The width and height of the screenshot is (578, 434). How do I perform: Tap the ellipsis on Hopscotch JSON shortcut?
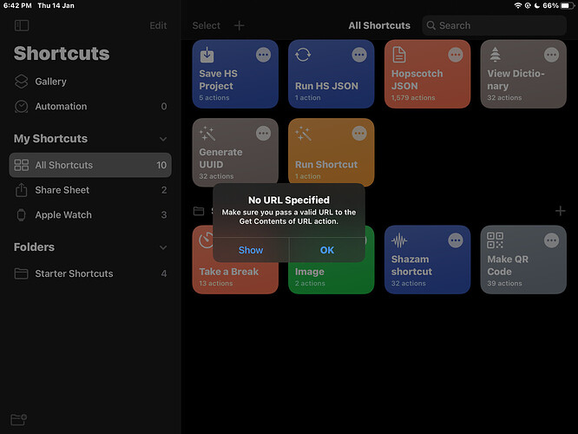coord(456,56)
